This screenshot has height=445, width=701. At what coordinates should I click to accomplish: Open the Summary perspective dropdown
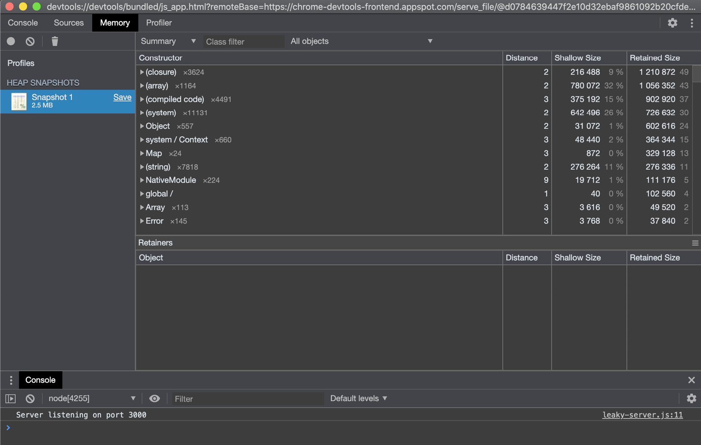click(x=167, y=41)
